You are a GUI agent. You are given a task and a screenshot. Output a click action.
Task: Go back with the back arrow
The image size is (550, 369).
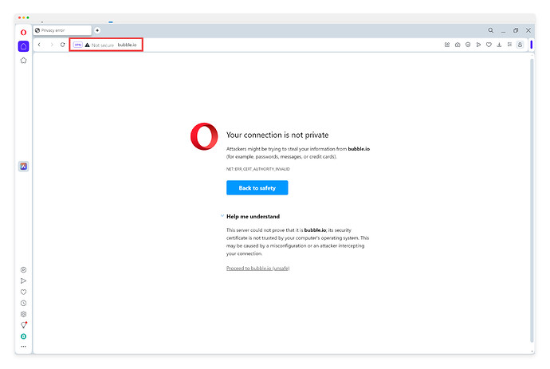(39, 45)
